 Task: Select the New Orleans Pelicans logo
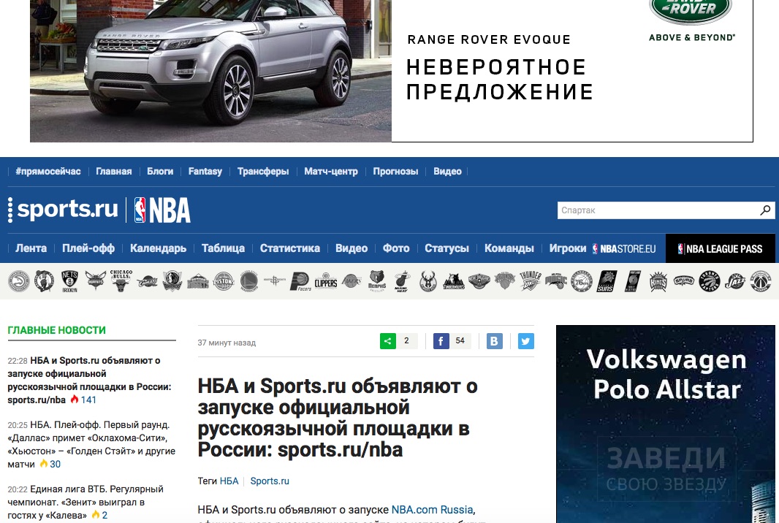pyautogui.click(x=479, y=281)
